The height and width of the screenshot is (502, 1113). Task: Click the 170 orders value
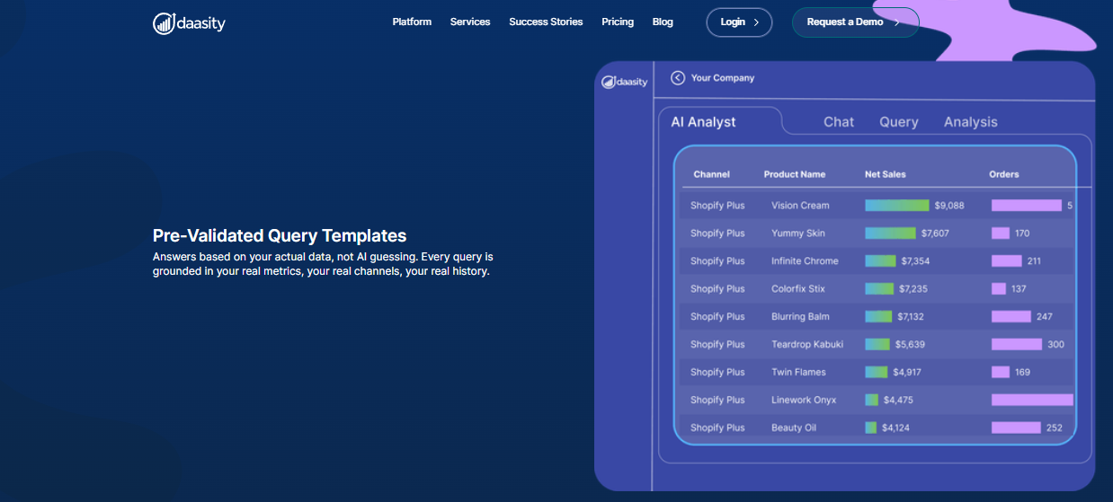tap(1022, 233)
